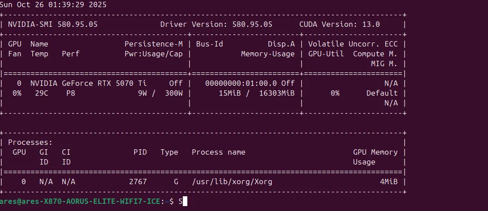The image size is (488, 211).
Task: Click the 0% GPU-Util value
Action: [335, 93]
